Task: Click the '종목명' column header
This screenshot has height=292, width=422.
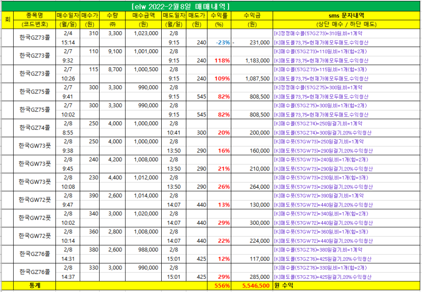Action: [x=35, y=15]
